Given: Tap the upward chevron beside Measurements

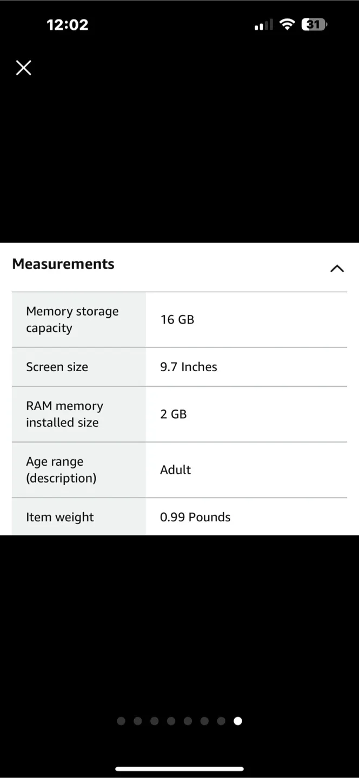Looking at the screenshot, I should click(x=337, y=268).
